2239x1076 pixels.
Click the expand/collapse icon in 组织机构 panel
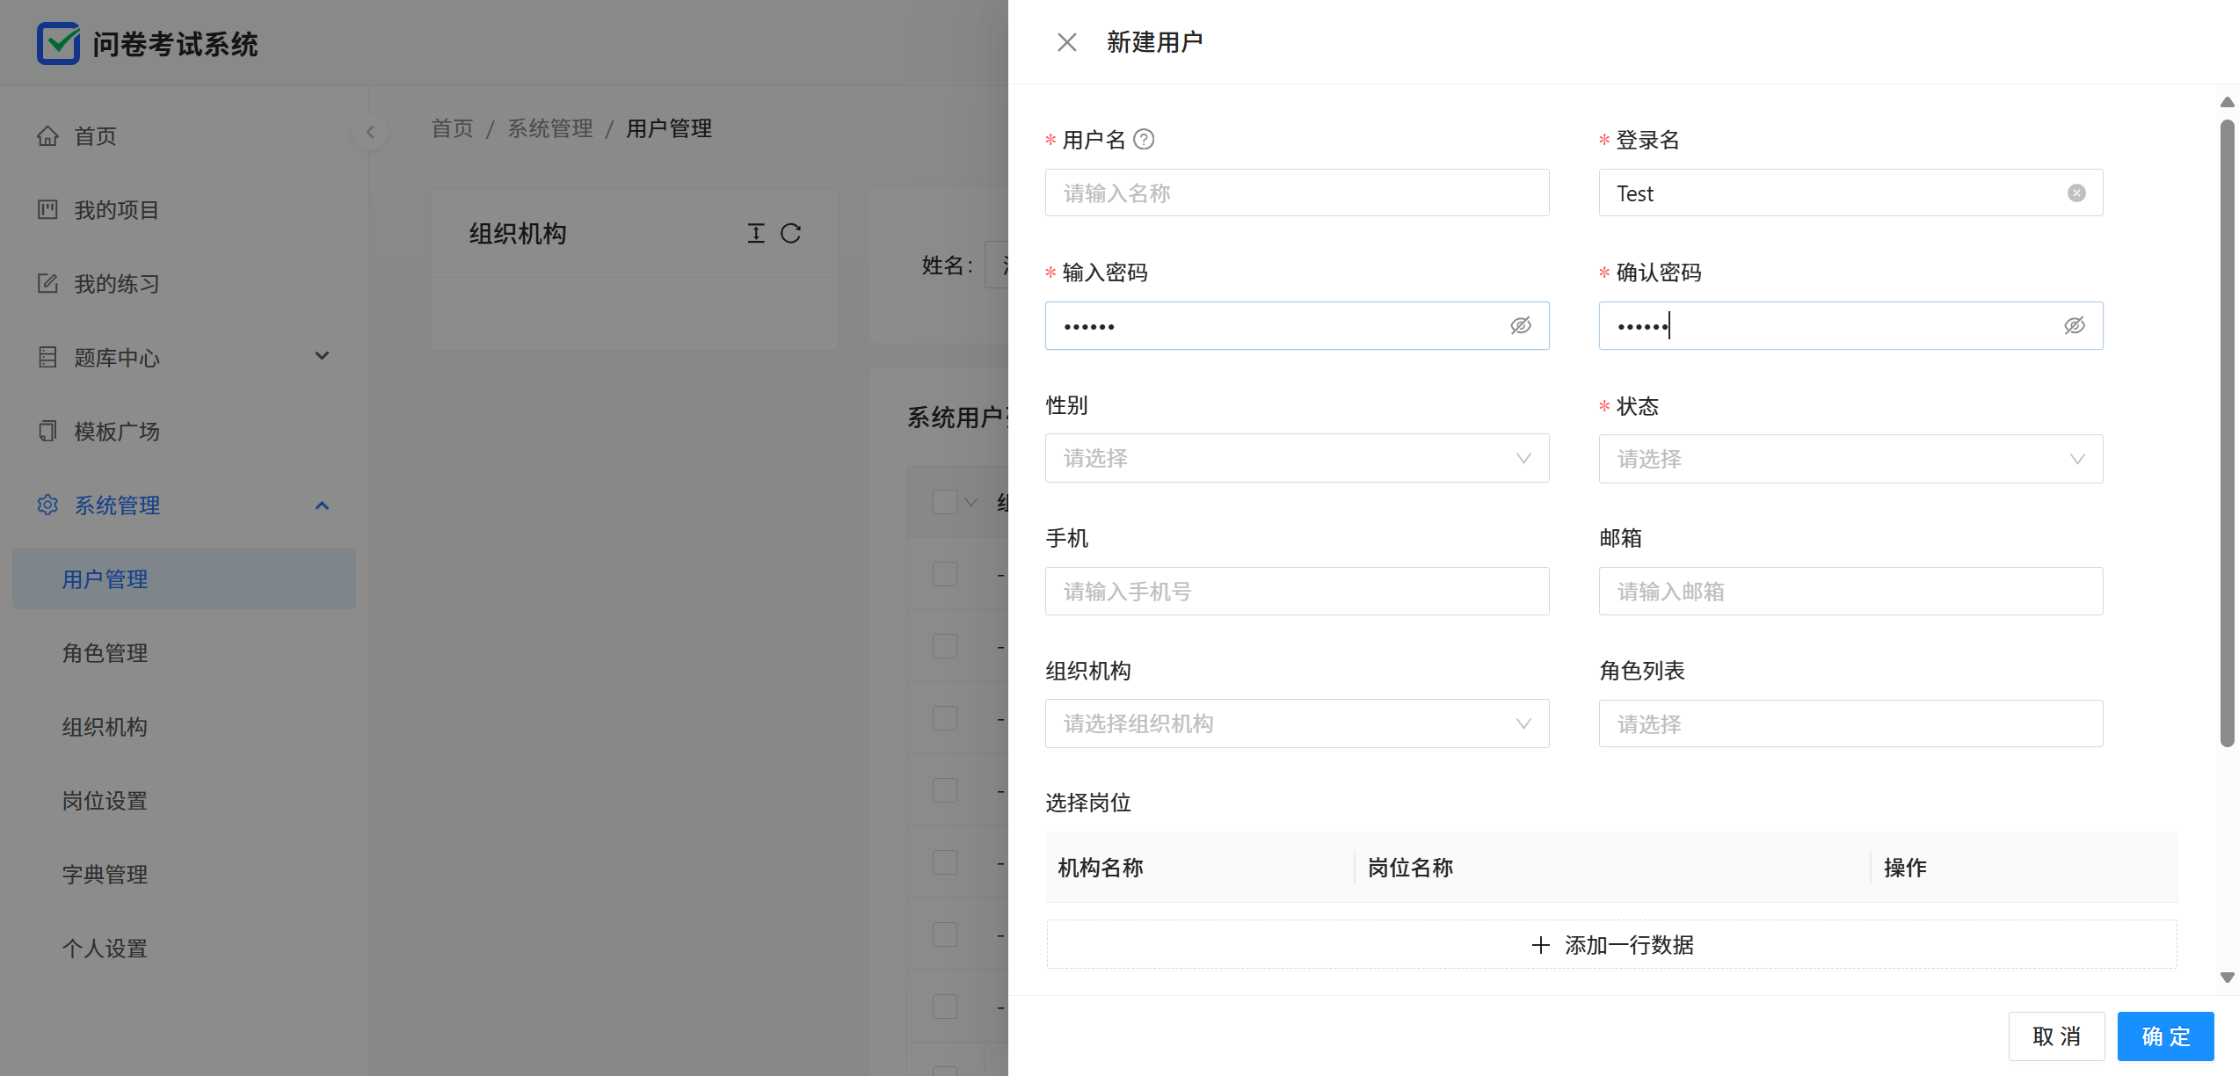(756, 233)
